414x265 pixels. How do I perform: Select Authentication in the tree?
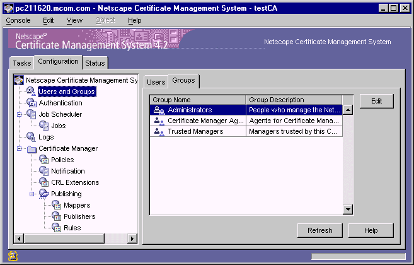point(60,103)
